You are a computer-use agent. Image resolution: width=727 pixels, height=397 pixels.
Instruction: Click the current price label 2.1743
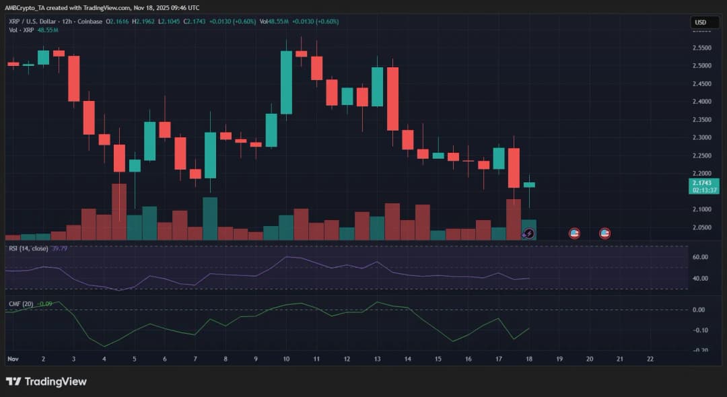click(704, 182)
